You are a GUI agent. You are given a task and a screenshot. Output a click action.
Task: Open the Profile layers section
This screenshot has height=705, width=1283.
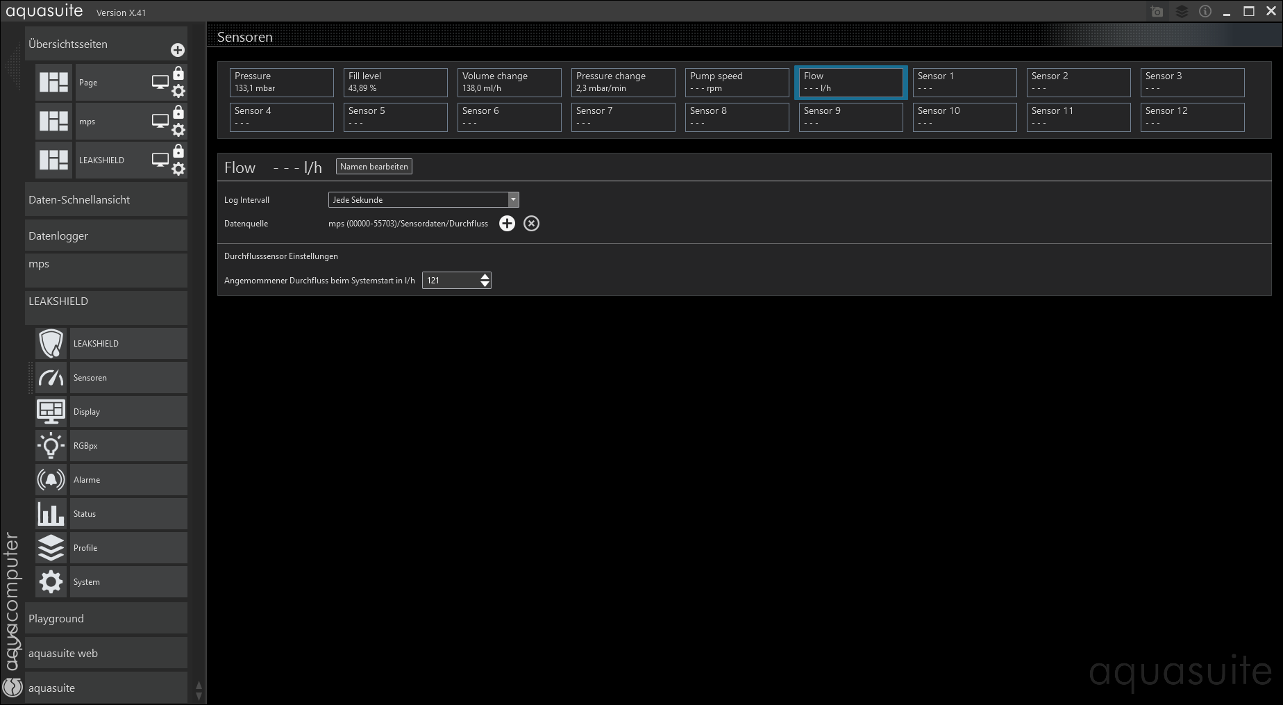51,548
